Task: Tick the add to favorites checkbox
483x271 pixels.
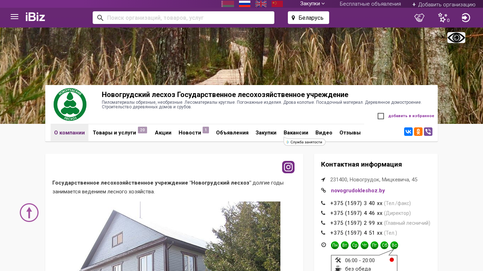Action: pyautogui.click(x=381, y=116)
